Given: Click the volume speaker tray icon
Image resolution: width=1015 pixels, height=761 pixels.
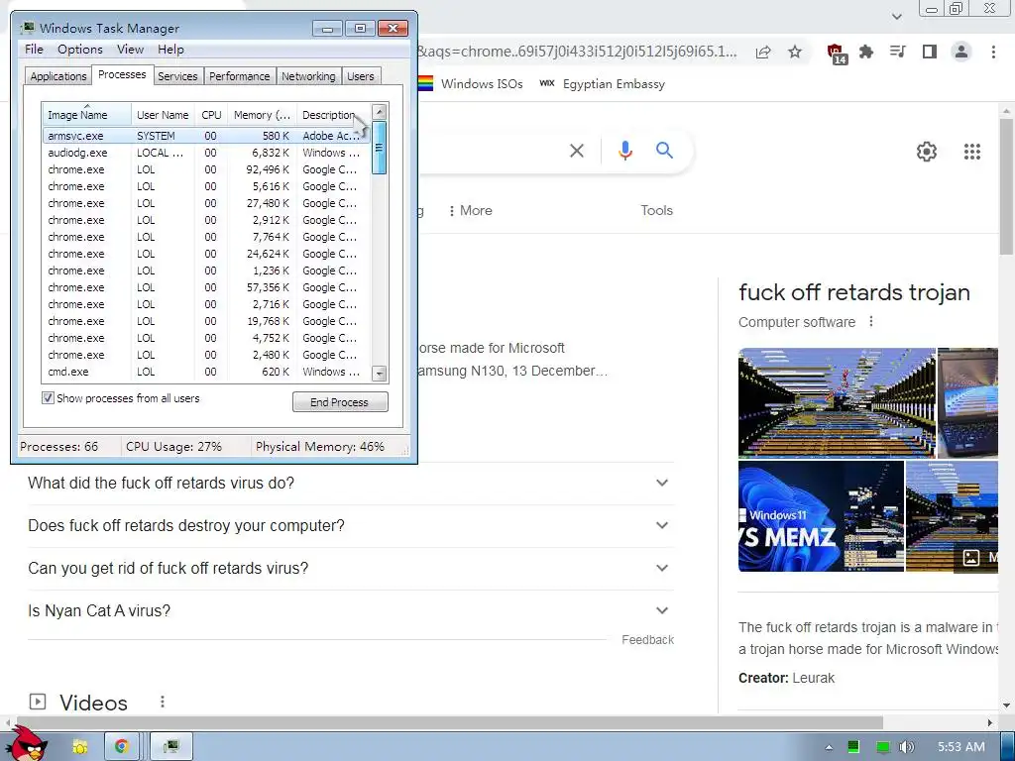Looking at the screenshot, I should (906, 747).
